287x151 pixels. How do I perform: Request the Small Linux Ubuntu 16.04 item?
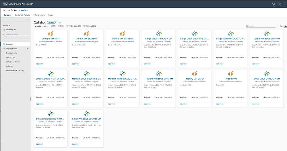pyautogui.click(x=40, y=144)
